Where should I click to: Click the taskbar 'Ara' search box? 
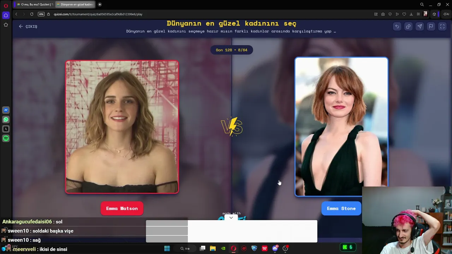tap(185, 248)
